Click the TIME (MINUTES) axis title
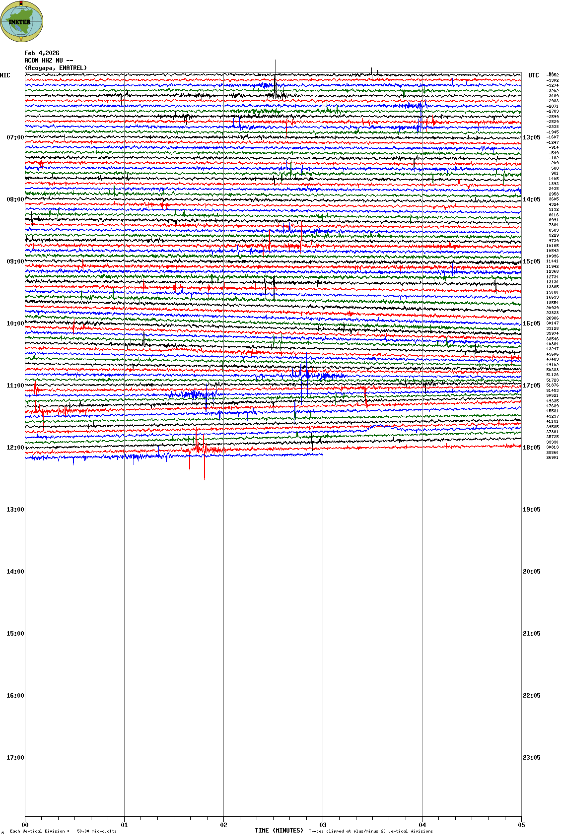 (x=279, y=831)
